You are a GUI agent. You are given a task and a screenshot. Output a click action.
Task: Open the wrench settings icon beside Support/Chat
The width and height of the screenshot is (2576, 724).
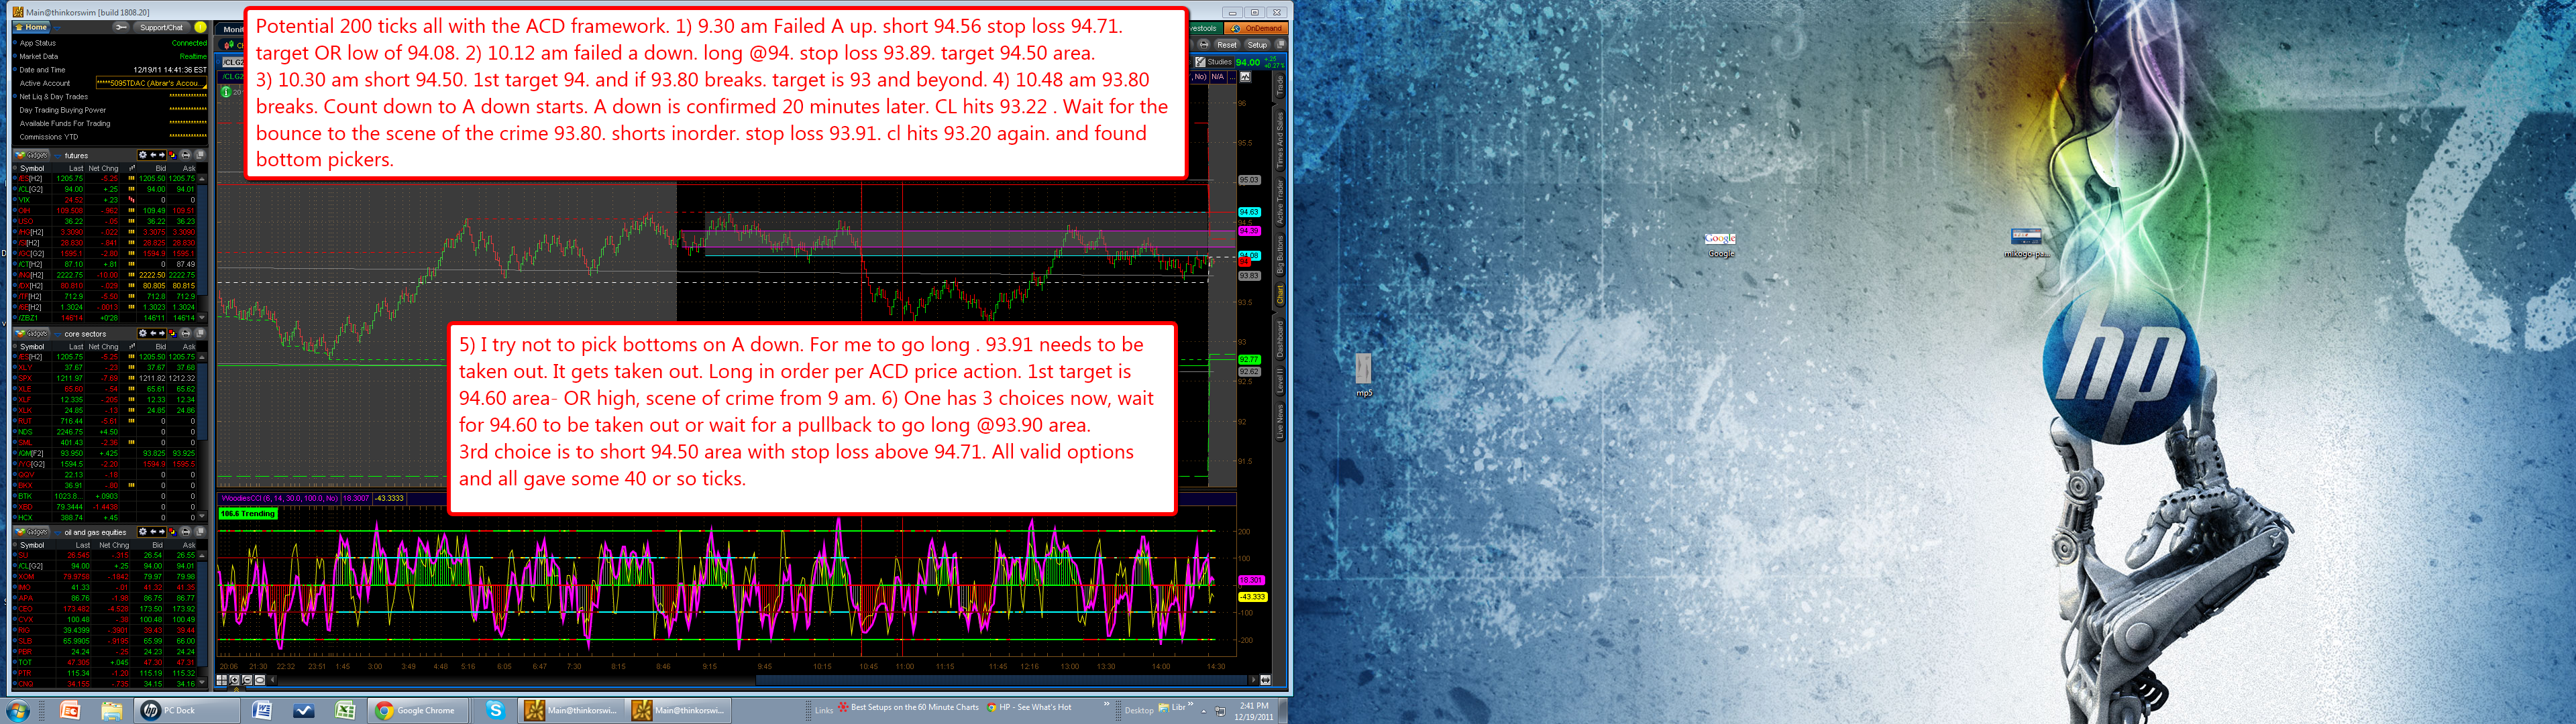tap(121, 28)
